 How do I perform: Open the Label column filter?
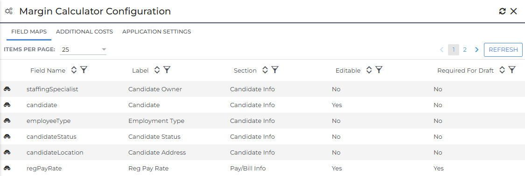[167, 70]
